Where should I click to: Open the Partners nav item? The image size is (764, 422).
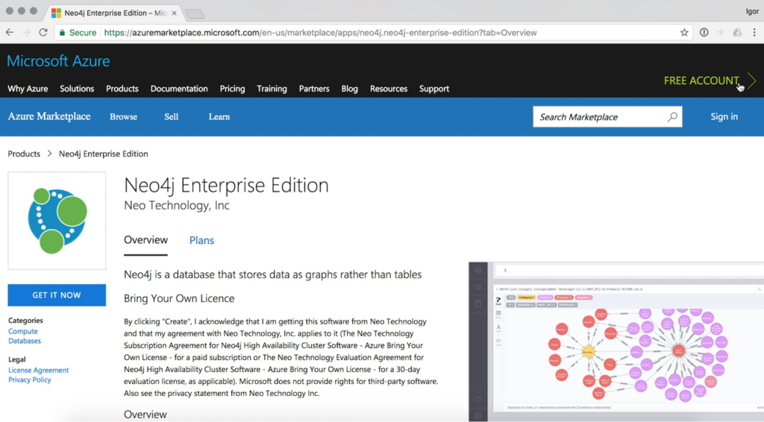tap(314, 89)
